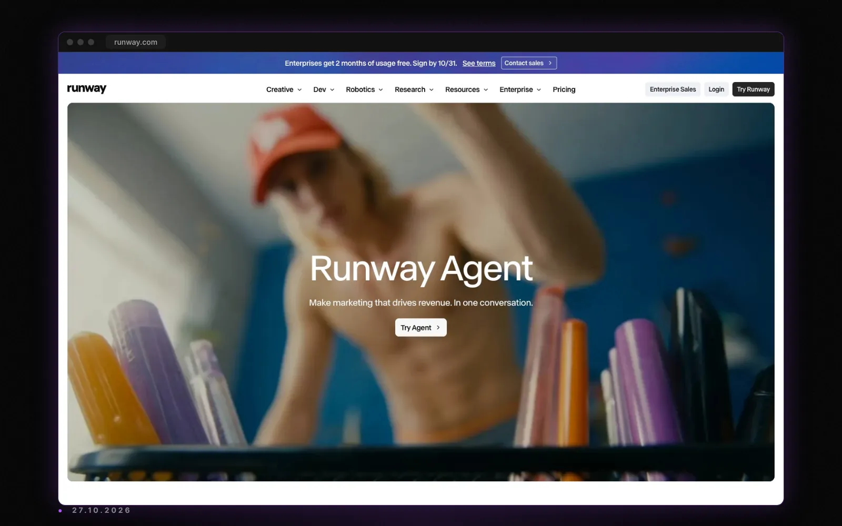
Task: Click the enterprise free usage banner text
Action: [x=370, y=63]
